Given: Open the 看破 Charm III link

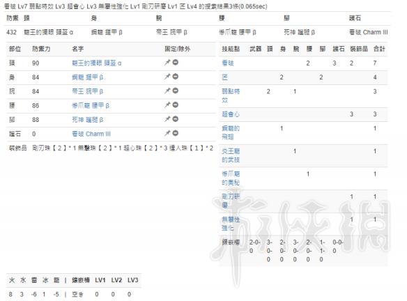Looking at the screenshot, I should pos(91,134).
